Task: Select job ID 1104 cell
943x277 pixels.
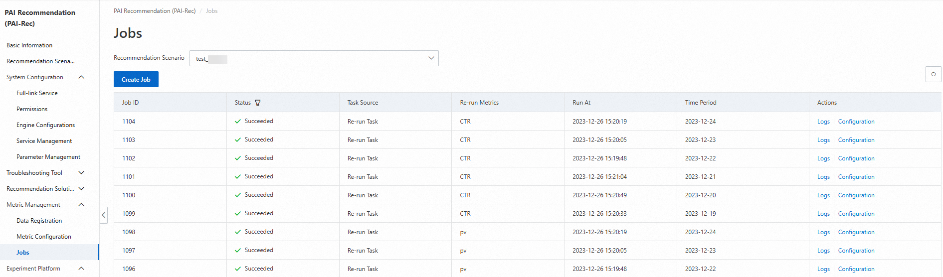Action: [x=129, y=122]
